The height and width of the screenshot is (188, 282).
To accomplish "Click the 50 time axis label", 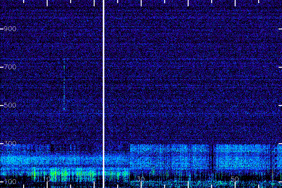I will [235, 179].
